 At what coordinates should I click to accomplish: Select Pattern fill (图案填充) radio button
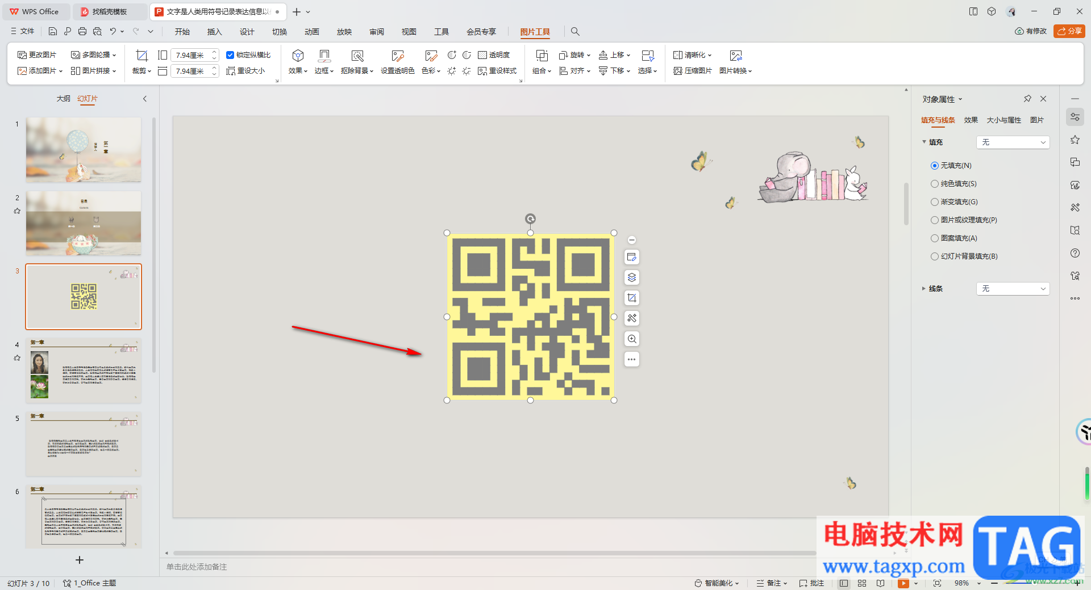(934, 238)
